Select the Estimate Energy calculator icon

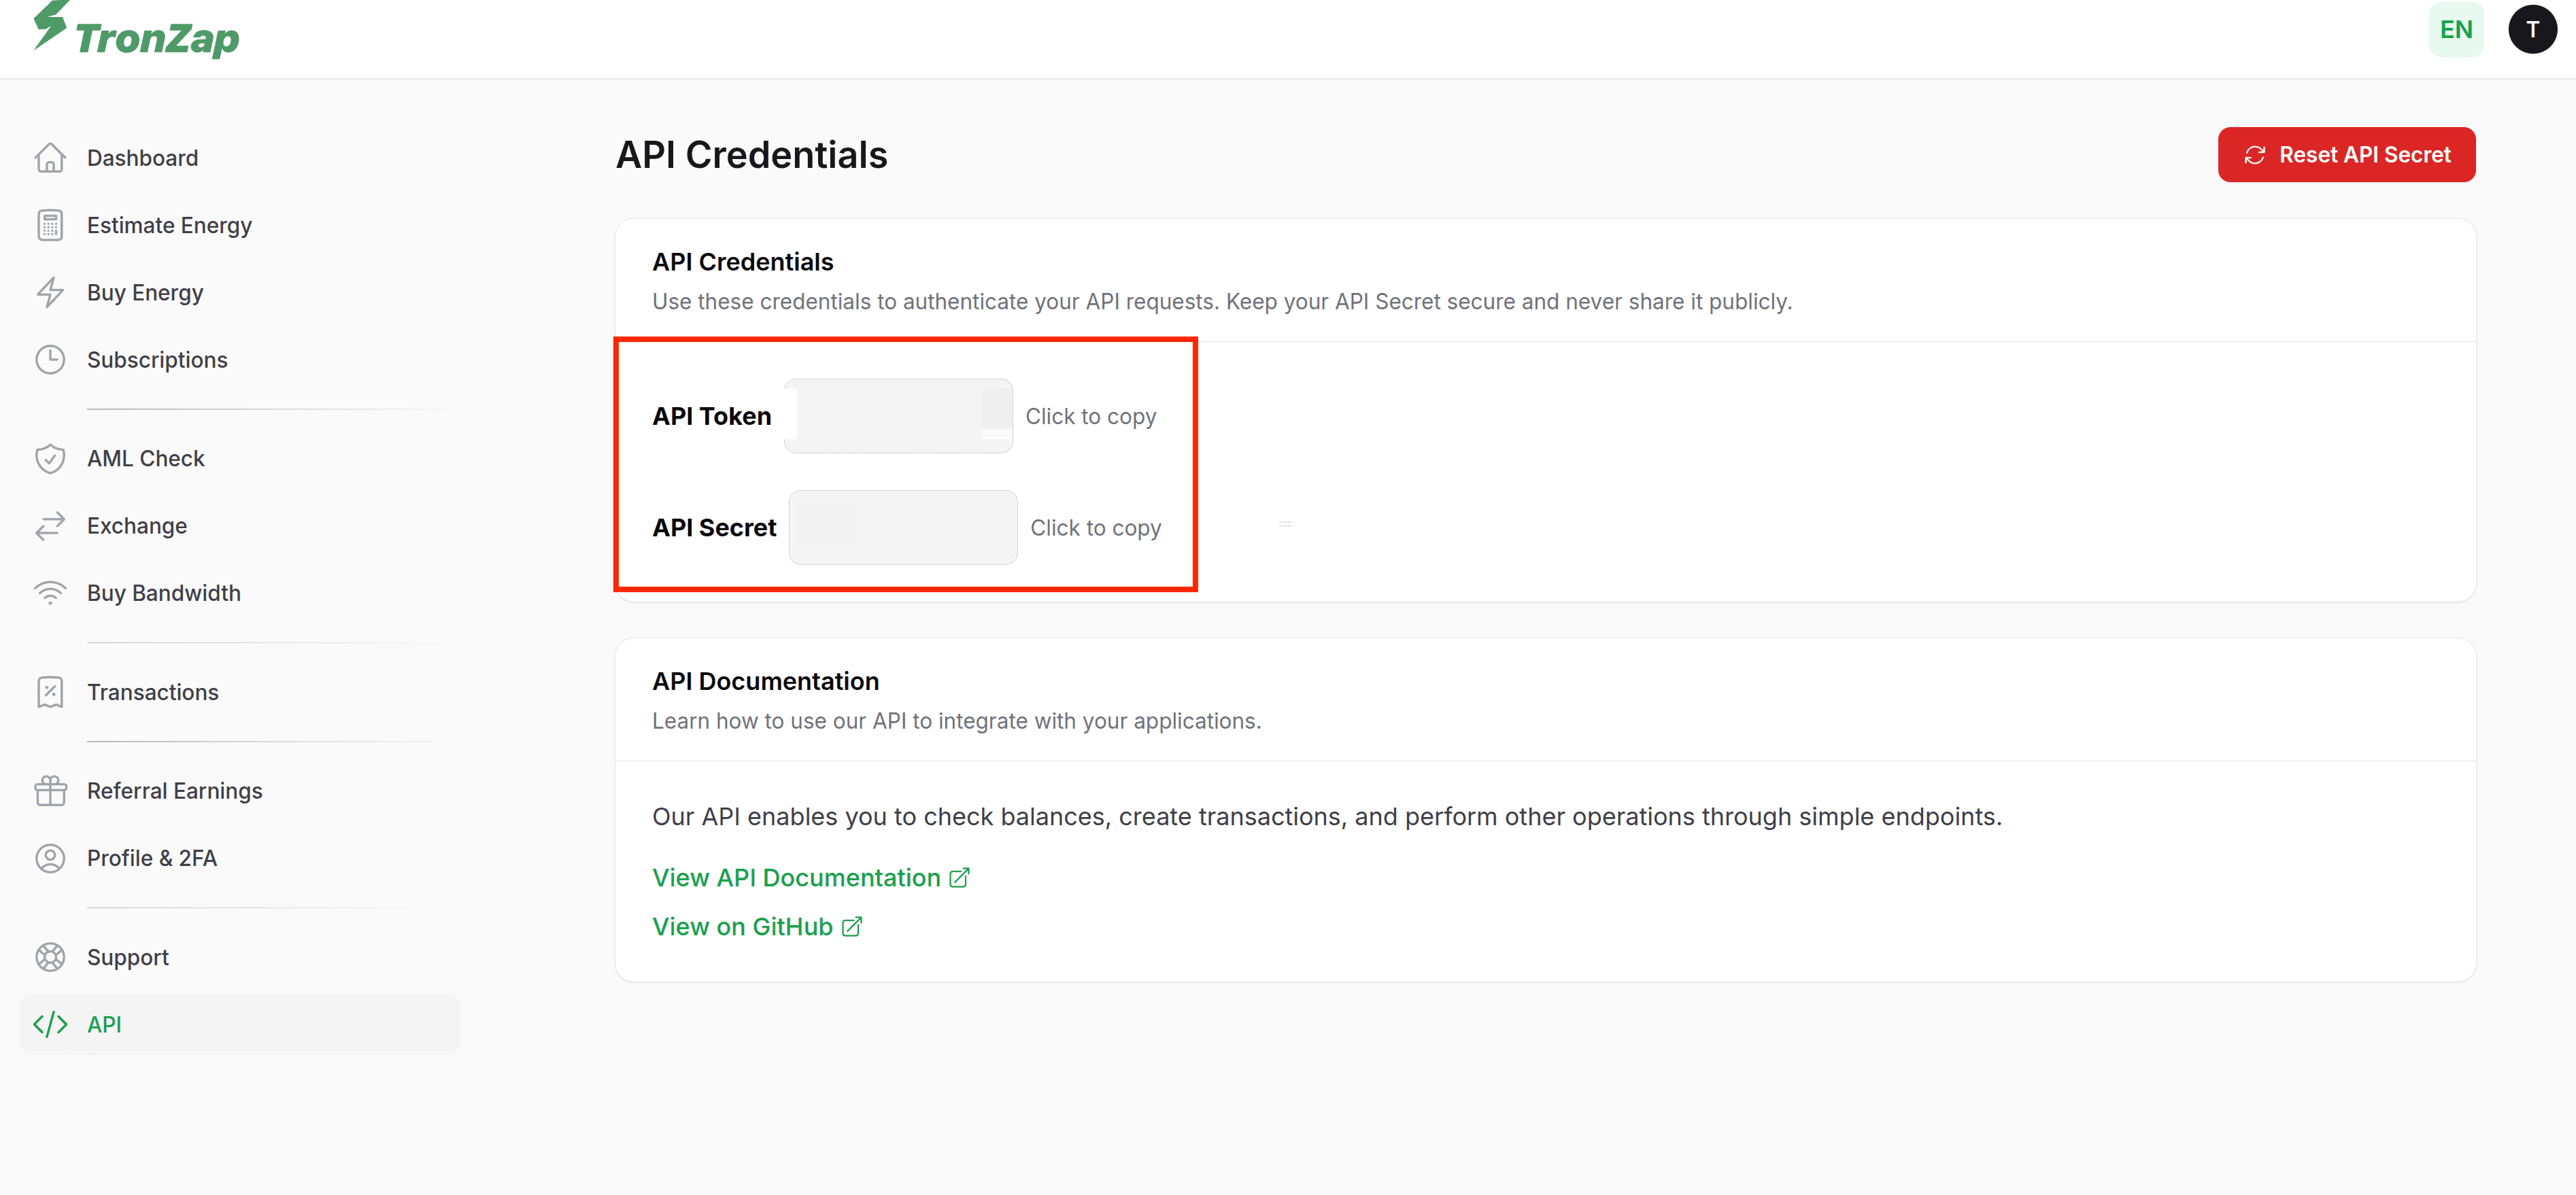(51, 225)
